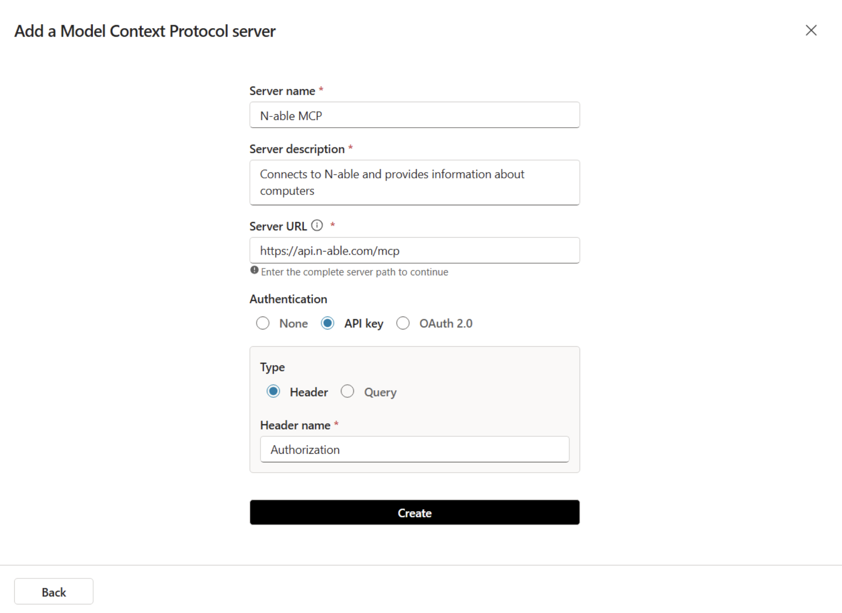This screenshot has height=613, width=842.
Task: Open the Server URL info tooltip
Action: pyautogui.click(x=317, y=226)
